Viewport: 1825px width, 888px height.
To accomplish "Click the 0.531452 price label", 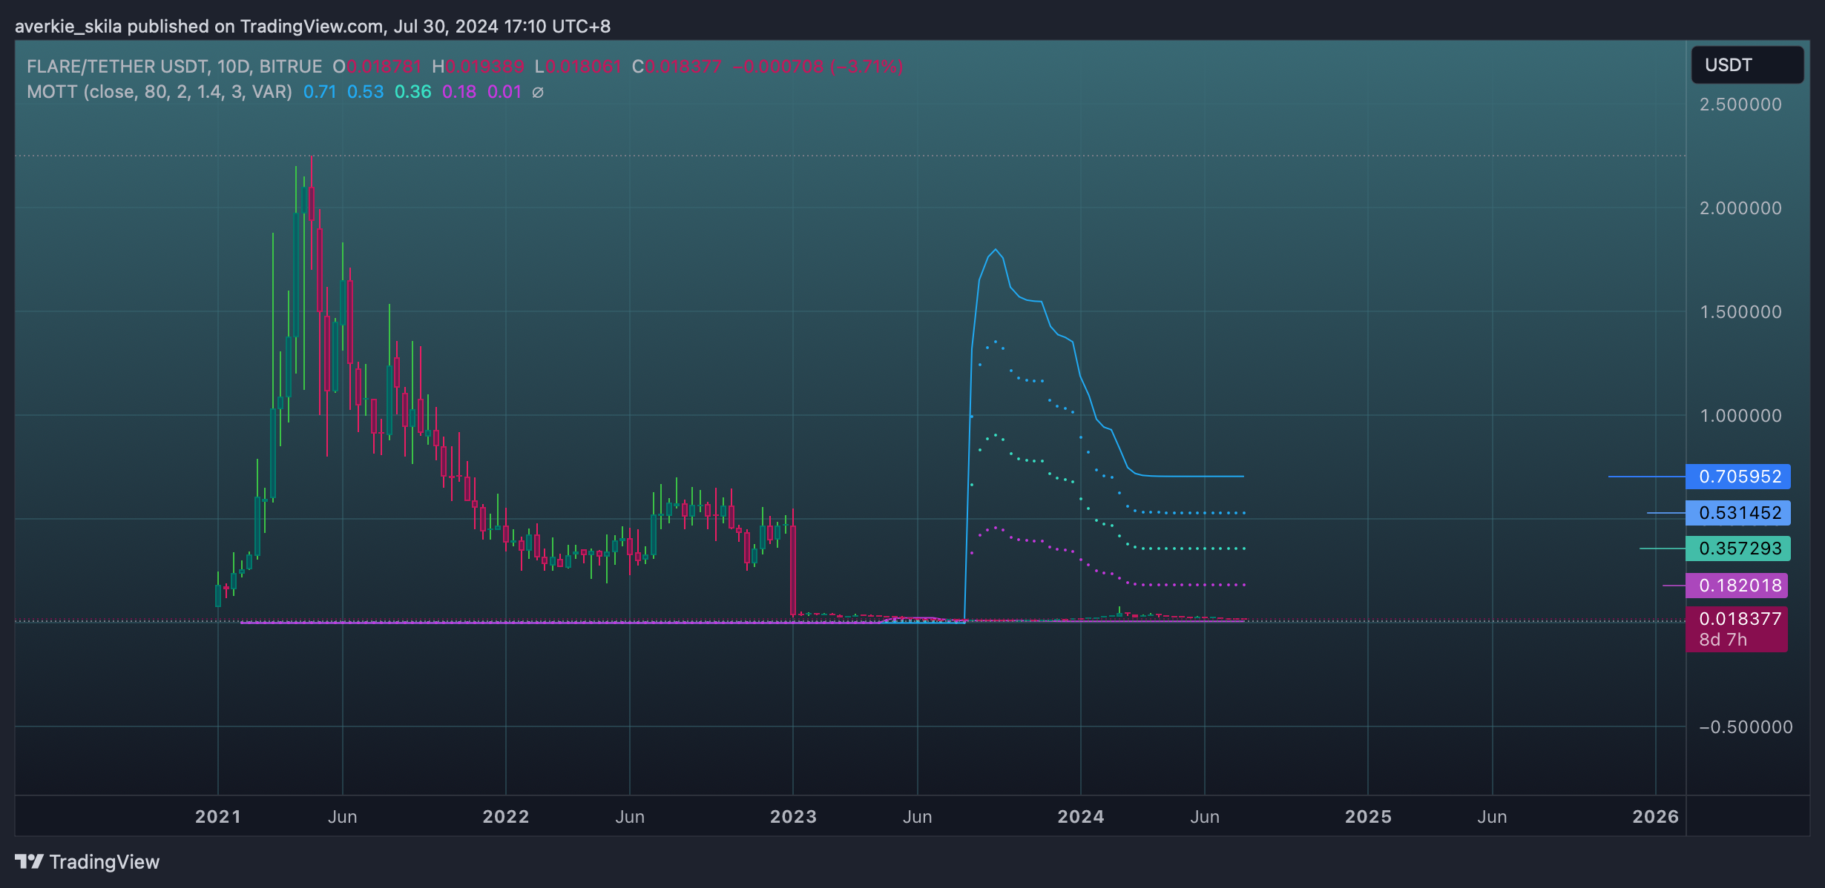I will 1738,513.
